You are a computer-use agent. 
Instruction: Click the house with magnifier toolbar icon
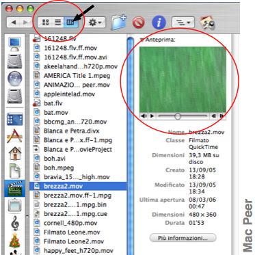207,23
